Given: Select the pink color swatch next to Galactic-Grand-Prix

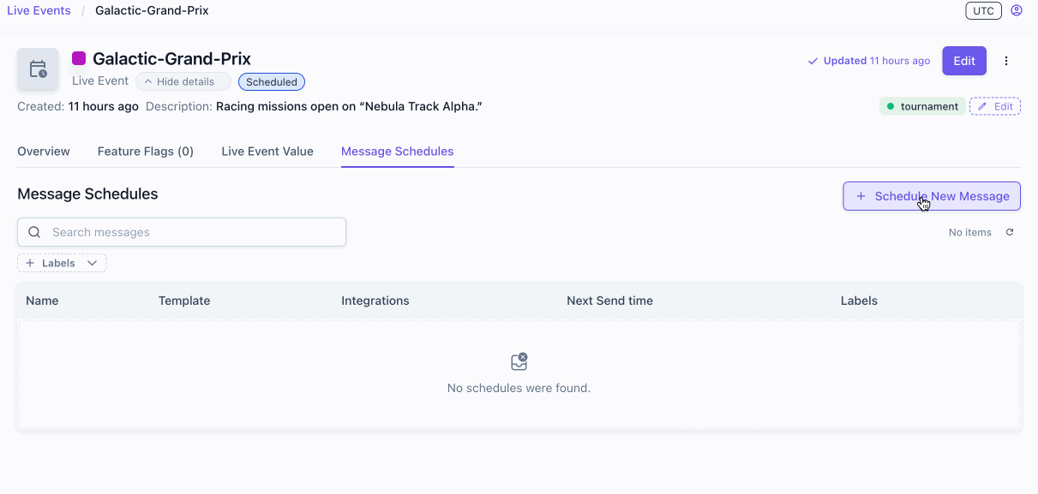Looking at the screenshot, I should click(x=79, y=58).
